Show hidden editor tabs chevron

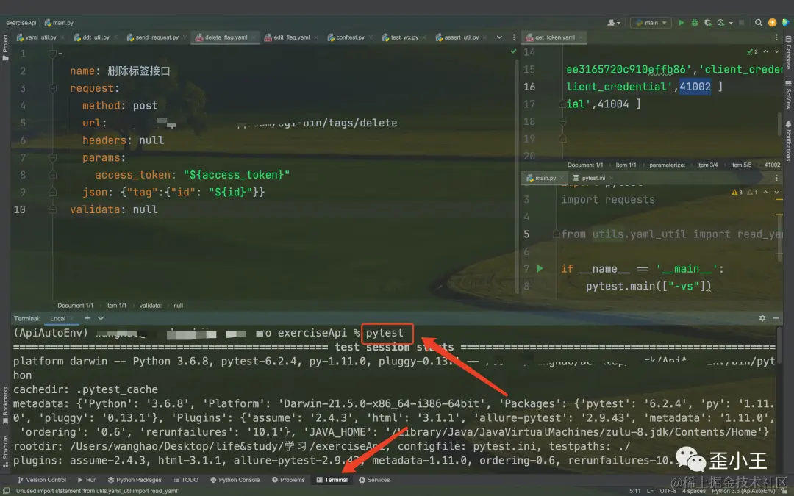[499, 37]
